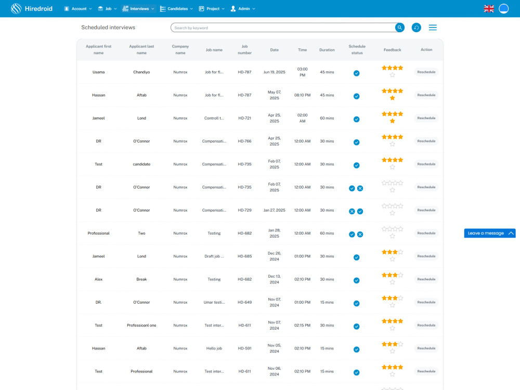This screenshot has width=520, height=390.
Task: Click the star rating for Alex Break
Action: [x=392, y=279]
